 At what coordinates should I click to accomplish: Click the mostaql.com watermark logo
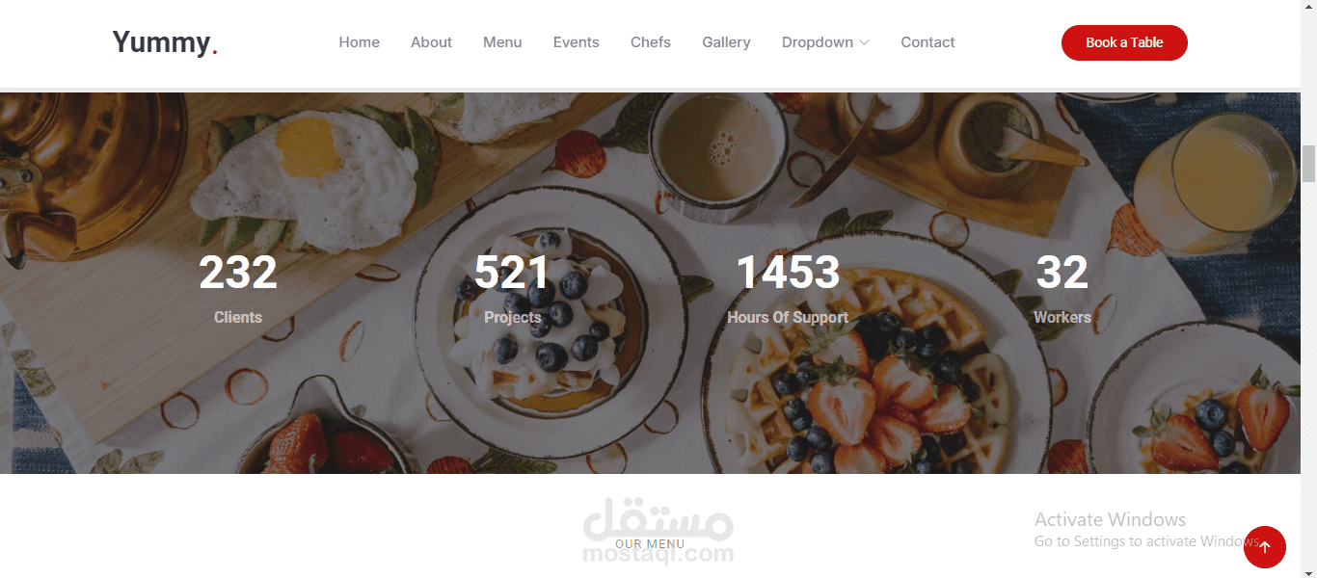pyautogui.click(x=658, y=531)
